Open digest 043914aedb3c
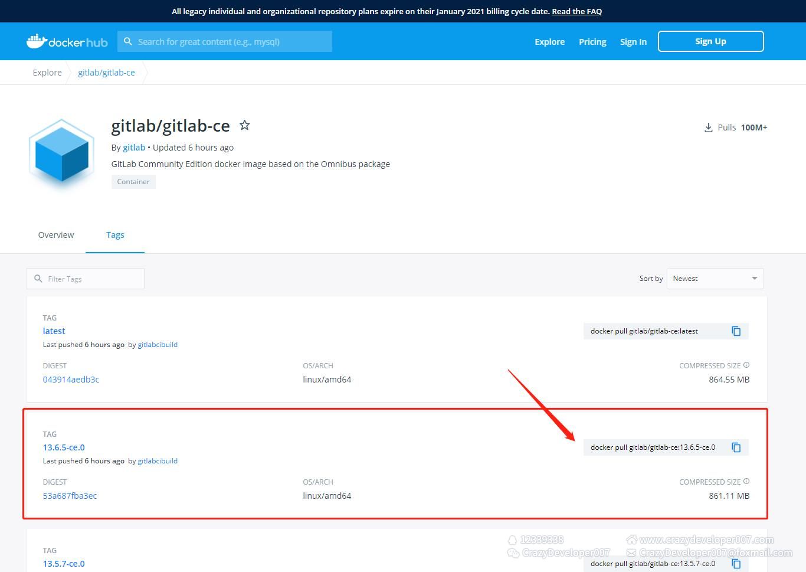The height and width of the screenshot is (572, 806). tap(71, 380)
